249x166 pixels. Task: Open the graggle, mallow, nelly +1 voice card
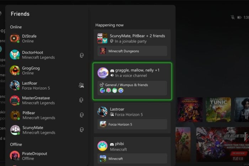[x=132, y=81]
